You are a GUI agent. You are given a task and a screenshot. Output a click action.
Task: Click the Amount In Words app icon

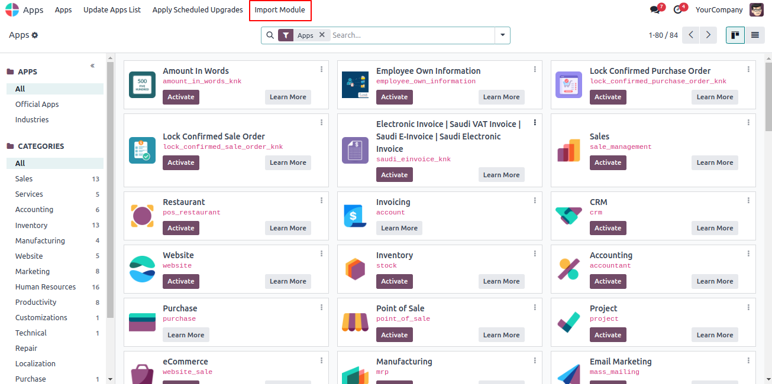pyautogui.click(x=142, y=84)
